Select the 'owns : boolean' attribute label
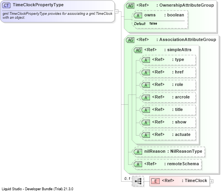The width and height of the screenshot is (221, 191). [164, 15]
